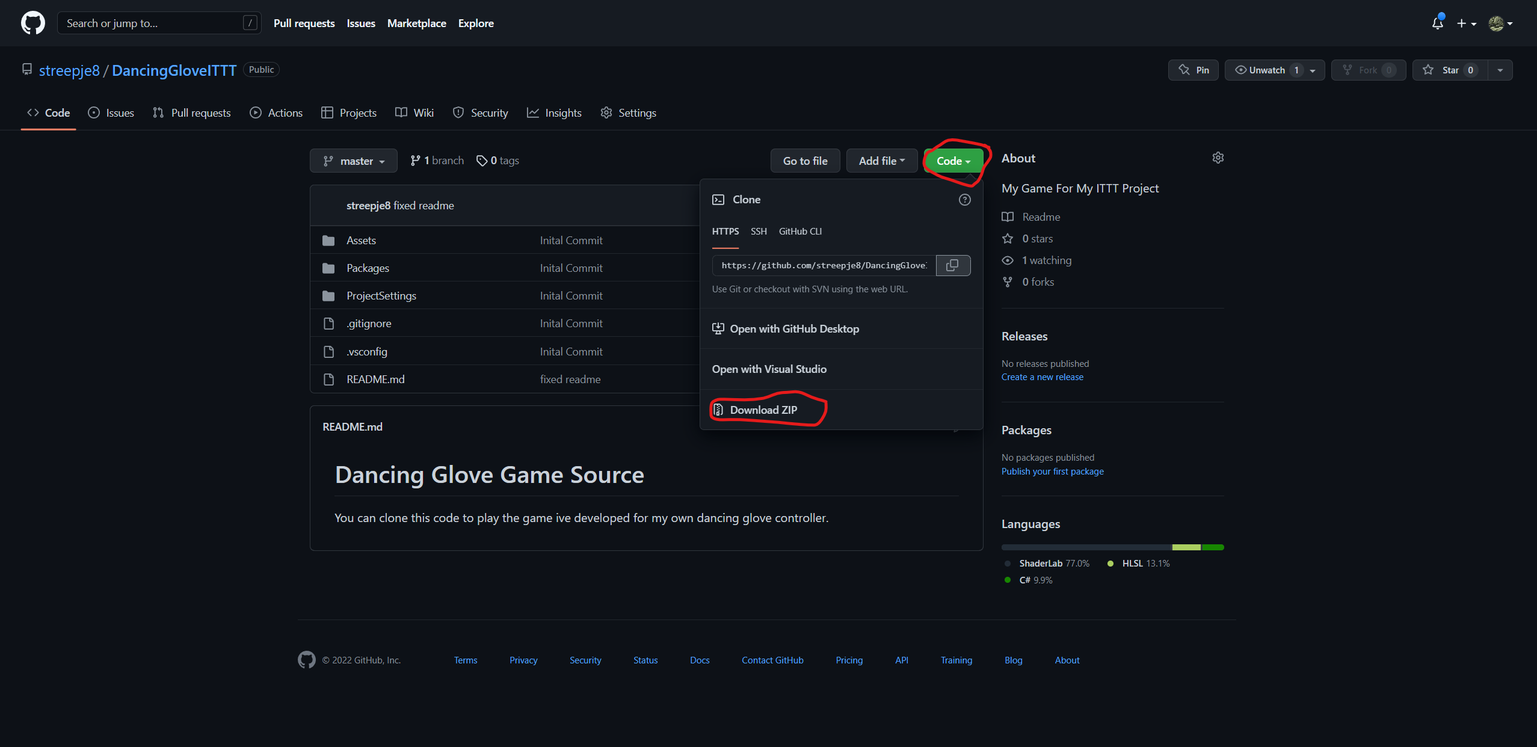Click the Create a new release link
Viewport: 1537px width, 747px height.
(x=1042, y=377)
